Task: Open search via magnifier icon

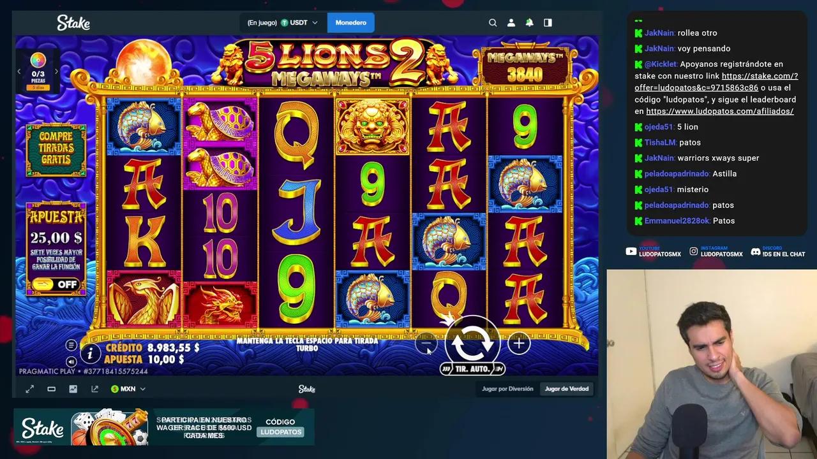Action: 493,22
